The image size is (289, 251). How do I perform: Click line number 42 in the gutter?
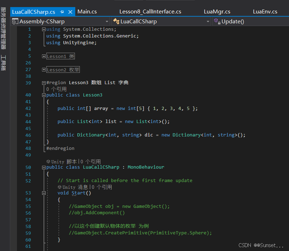click(x=28, y=109)
